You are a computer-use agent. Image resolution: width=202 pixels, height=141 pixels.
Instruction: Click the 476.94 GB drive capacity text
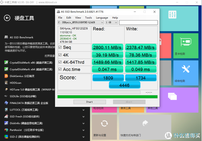[66, 42]
